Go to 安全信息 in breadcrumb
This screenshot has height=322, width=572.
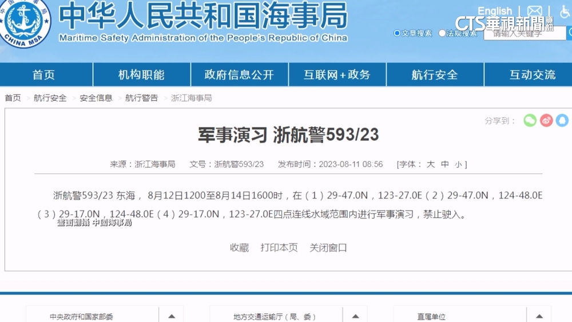(x=96, y=98)
